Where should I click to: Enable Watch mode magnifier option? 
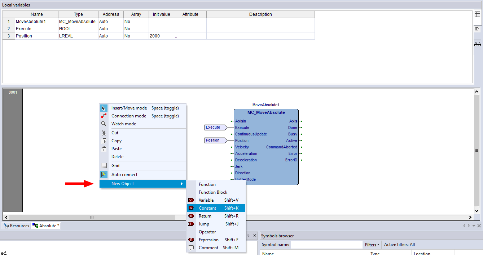(124, 124)
